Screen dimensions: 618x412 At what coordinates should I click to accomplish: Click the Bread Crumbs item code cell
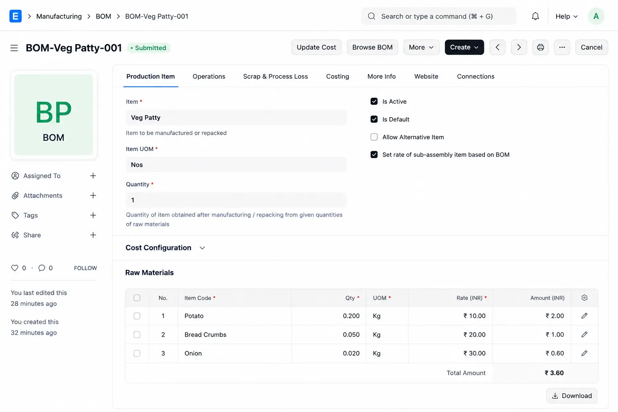(x=235, y=334)
